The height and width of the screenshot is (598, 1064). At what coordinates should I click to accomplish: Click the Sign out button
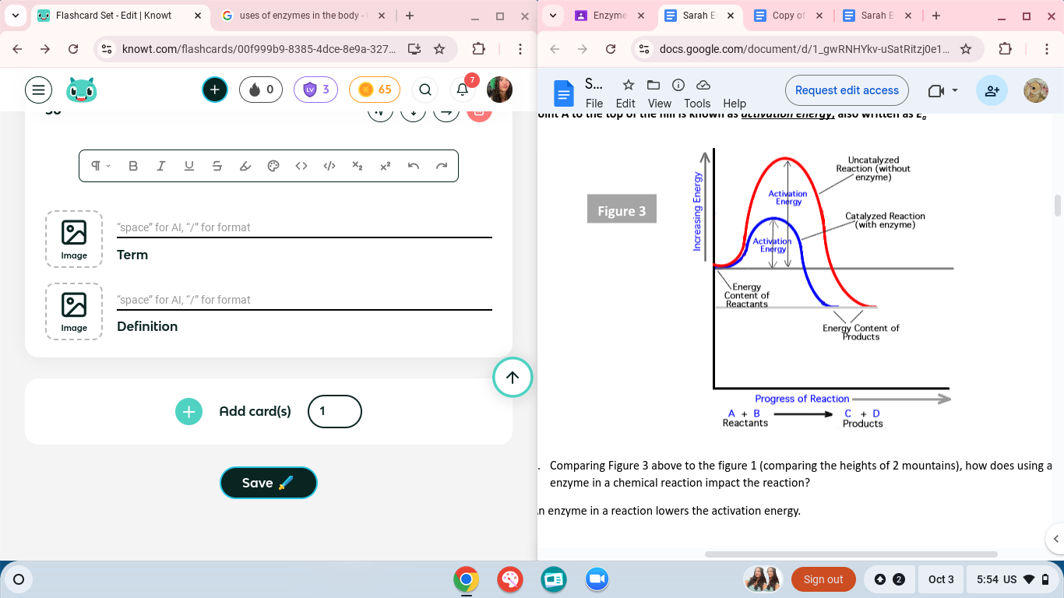pyautogui.click(x=823, y=579)
